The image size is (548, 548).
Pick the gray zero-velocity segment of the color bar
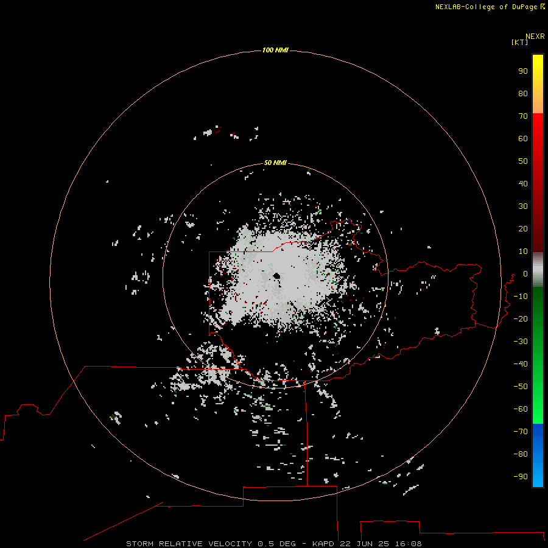coord(538,270)
